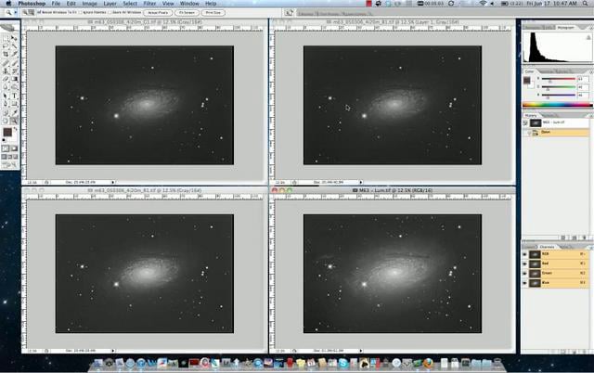Screen dimensions: 594x373
Task: Open the File menu
Action: click(x=56, y=4)
